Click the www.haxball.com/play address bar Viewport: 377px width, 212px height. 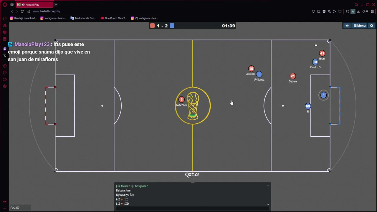tap(47, 11)
